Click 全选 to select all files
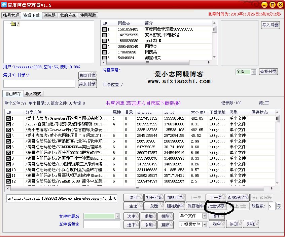285x237 pixels. tap(133, 206)
